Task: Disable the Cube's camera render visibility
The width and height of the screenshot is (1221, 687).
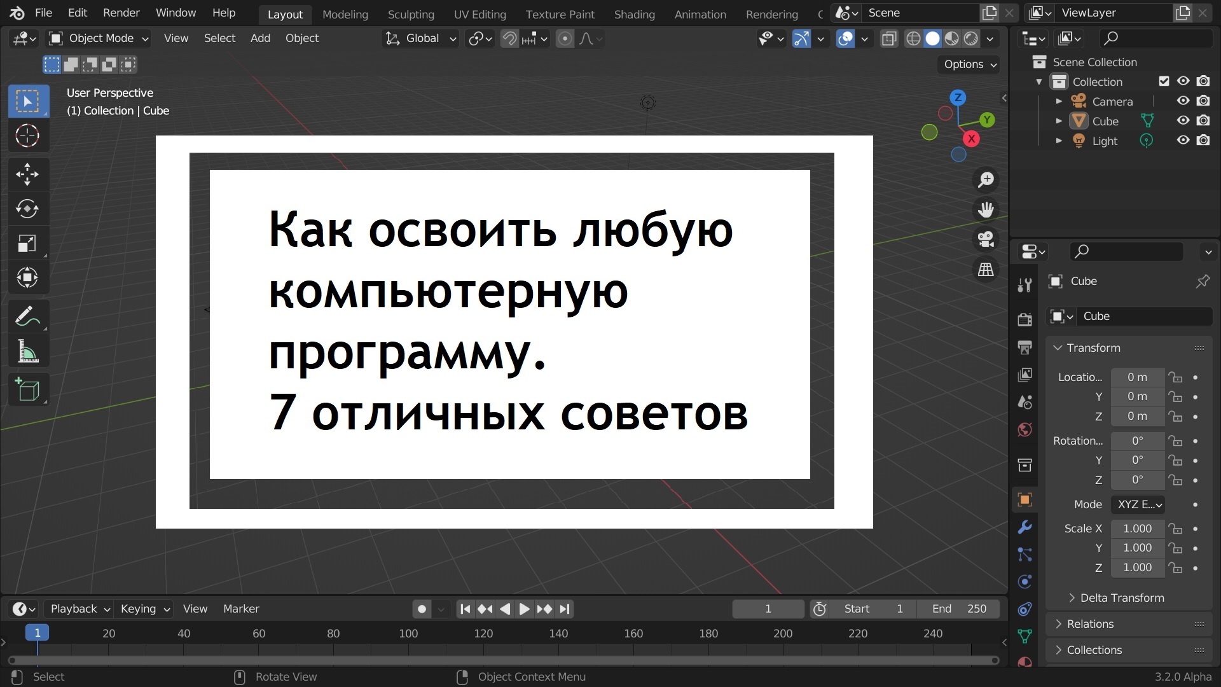Action: coord(1204,120)
